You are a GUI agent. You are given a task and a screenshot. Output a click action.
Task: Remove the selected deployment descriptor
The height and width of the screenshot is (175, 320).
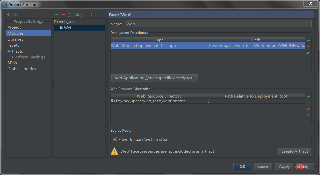point(308,47)
